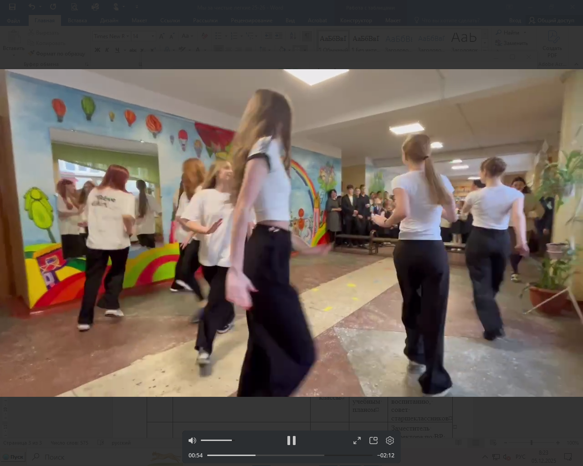The width and height of the screenshot is (583, 466).
Task: Toggle italic К formatting
Action: coord(107,50)
